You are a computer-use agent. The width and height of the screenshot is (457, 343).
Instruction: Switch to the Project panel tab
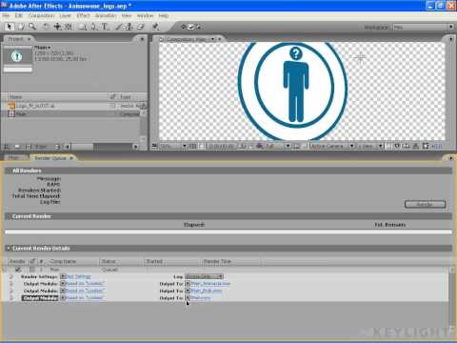pyautogui.click(x=16, y=39)
